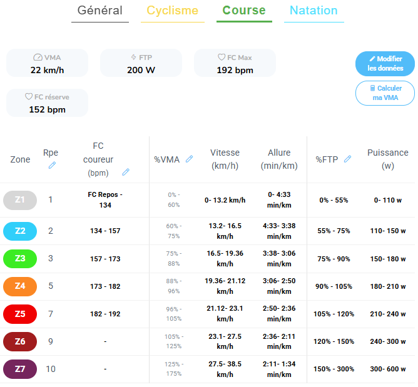
Task: Edit FC coureur column via pencil icon
Action: pos(126,172)
